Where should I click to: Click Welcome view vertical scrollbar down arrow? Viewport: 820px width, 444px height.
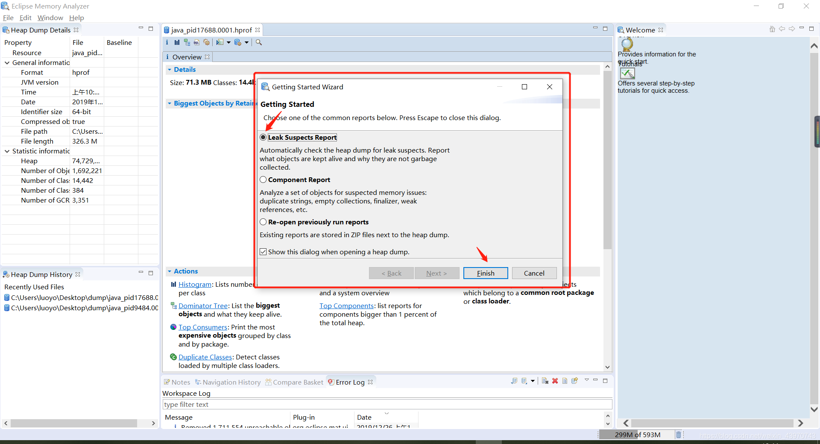coord(814,409)
